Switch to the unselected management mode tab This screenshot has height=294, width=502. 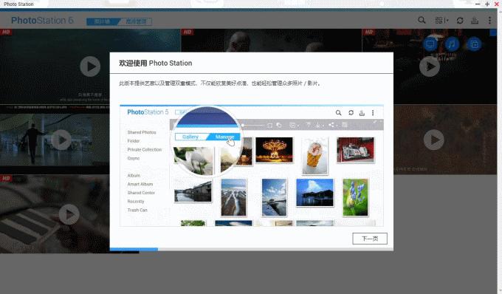136,21
